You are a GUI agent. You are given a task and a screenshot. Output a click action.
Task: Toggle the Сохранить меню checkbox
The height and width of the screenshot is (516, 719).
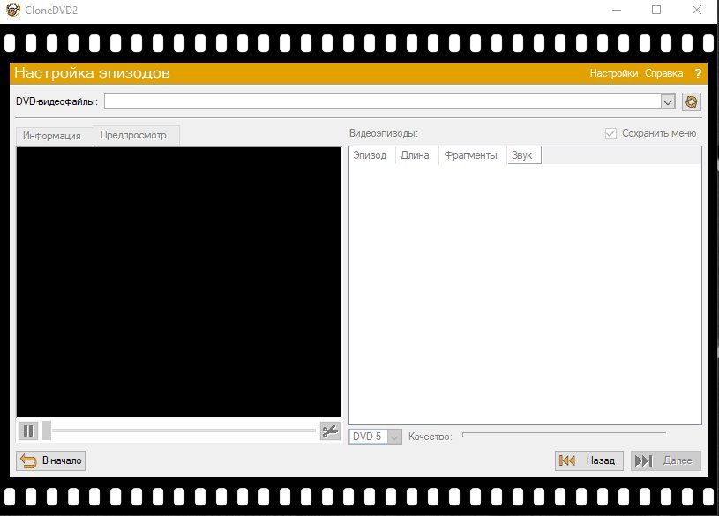pyautogui.click(x=610, y=133)
